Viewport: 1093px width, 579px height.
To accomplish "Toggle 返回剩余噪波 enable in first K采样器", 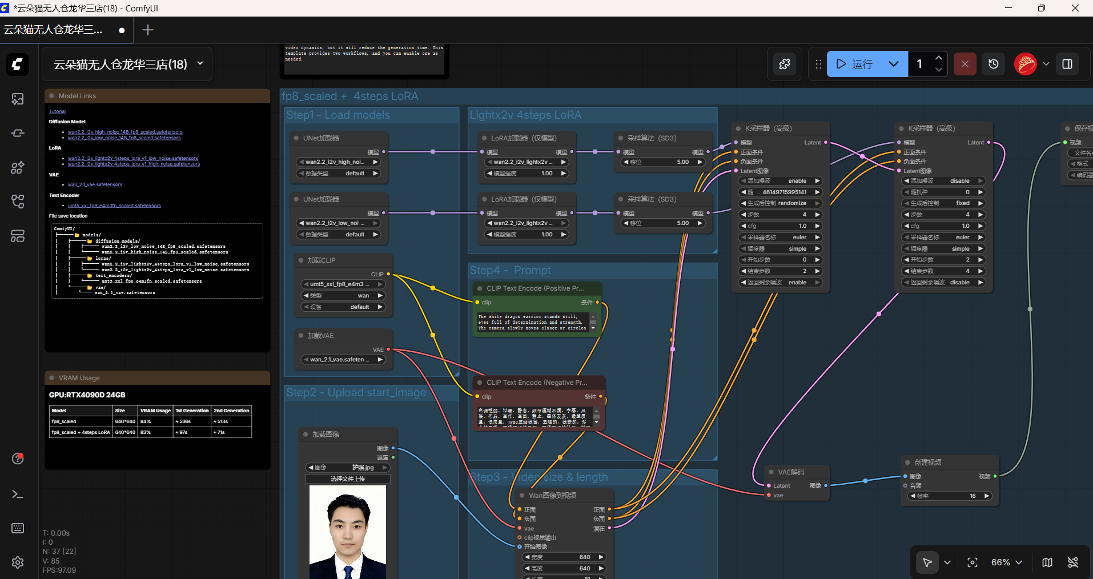I will coord(780,282).
